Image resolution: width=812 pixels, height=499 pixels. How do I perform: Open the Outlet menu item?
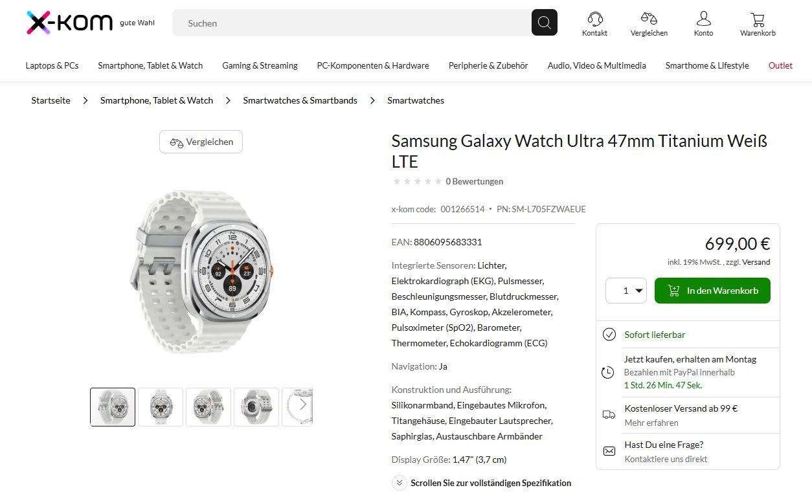(x=780, y=65)
